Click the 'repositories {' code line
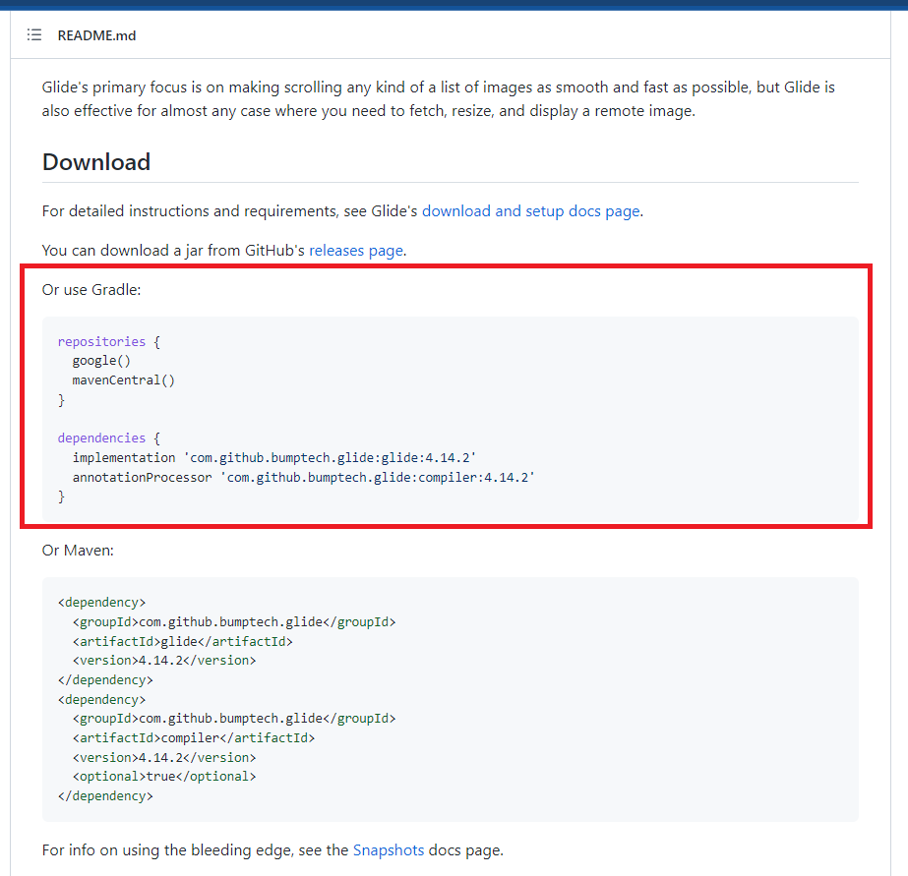 tap(109, 341)
